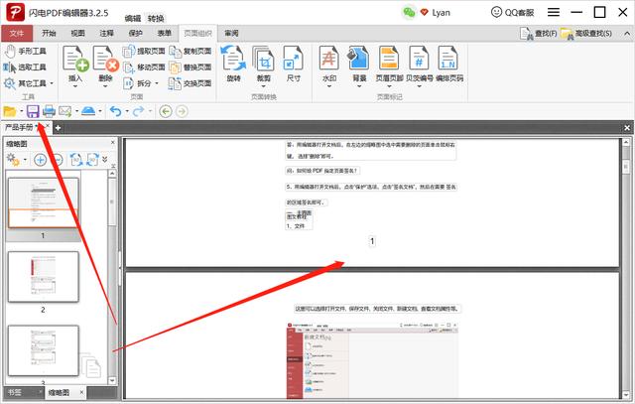Open the dropdown next to Undo

tap(127, 111)
